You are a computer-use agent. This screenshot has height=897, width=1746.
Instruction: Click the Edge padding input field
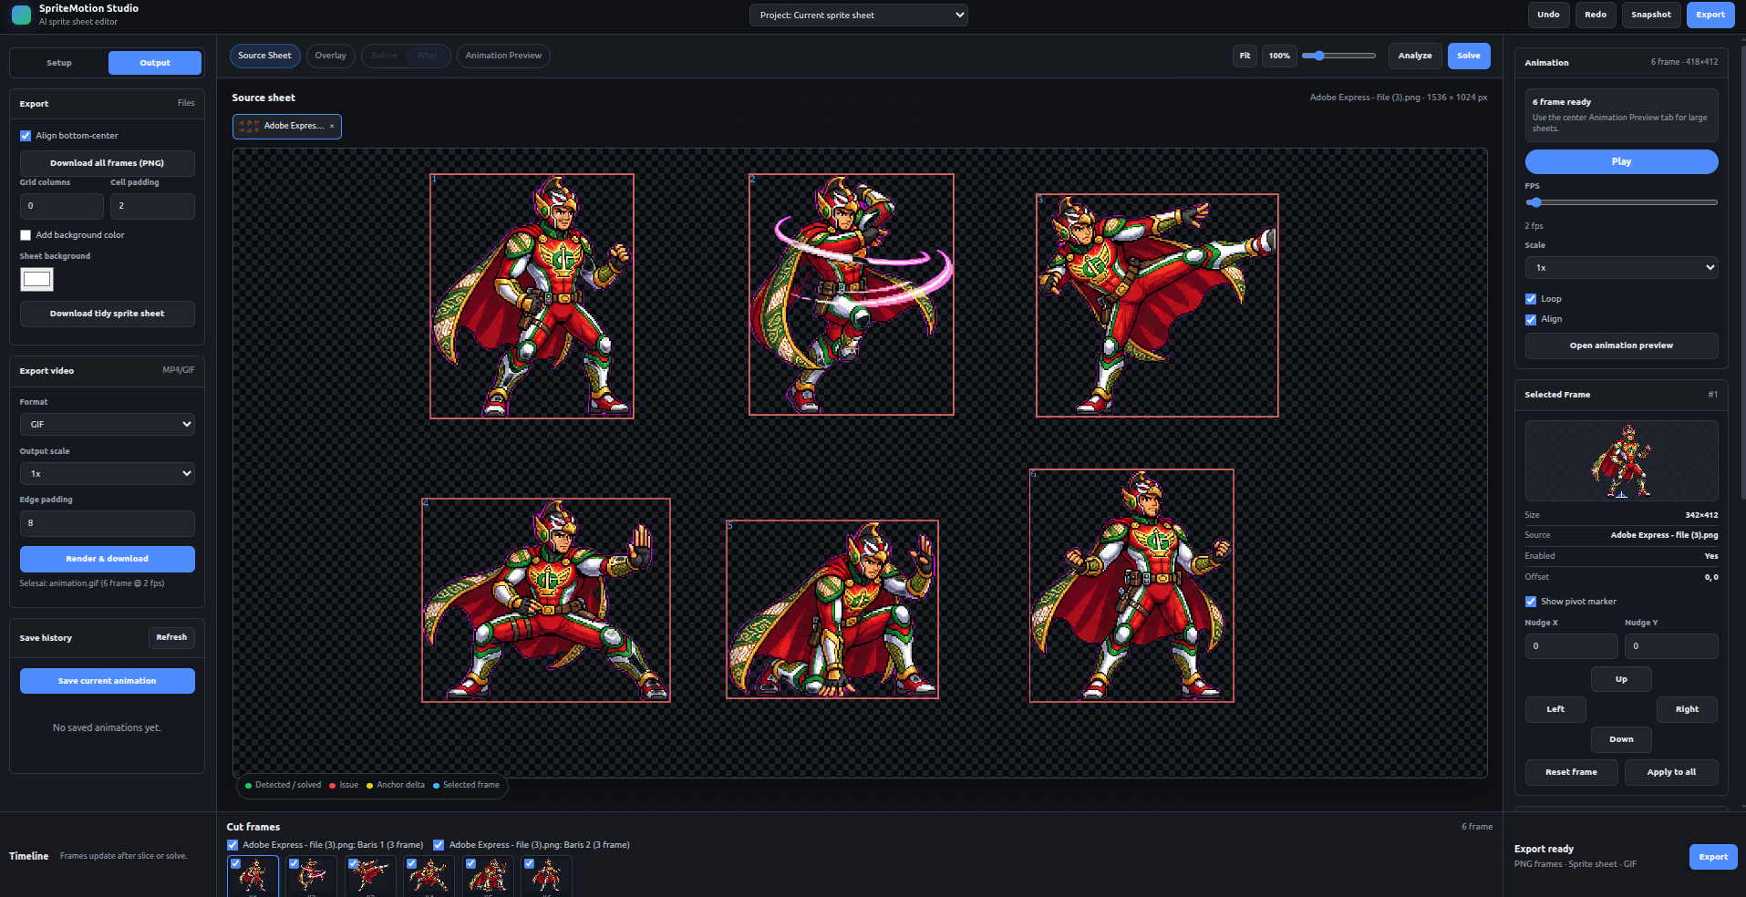point(107,523)
